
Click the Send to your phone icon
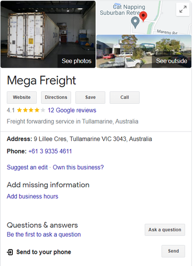coord(10,252)
